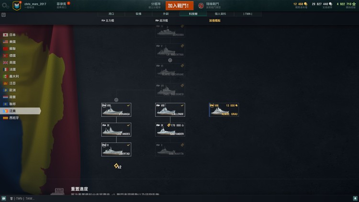This screenshot has height=202, width=359.
Task: Open the settings gear icon
Action: [5, 5]
